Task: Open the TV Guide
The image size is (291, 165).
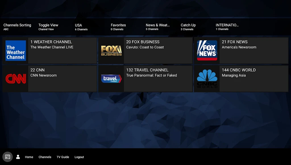Action: pyautogui.click(x=63, y=157)
